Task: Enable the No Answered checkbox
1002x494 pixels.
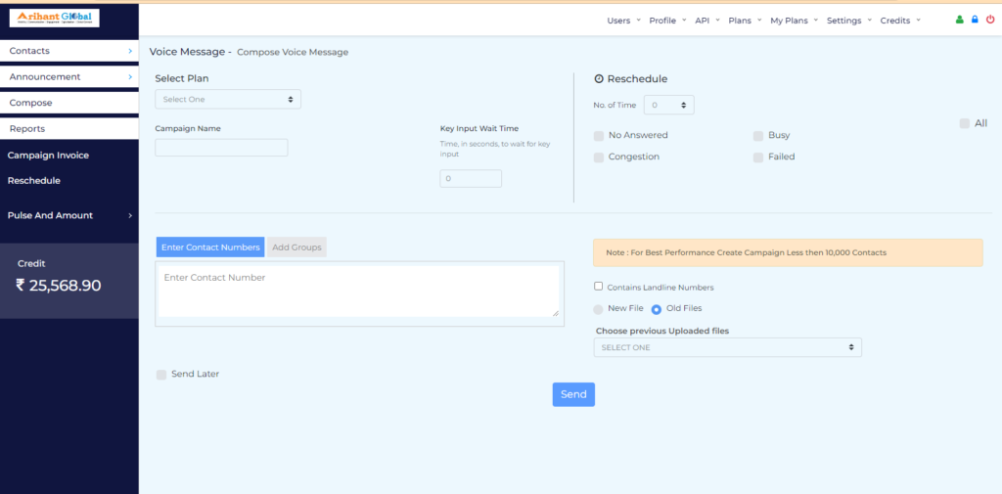Action: coord(599,135)
